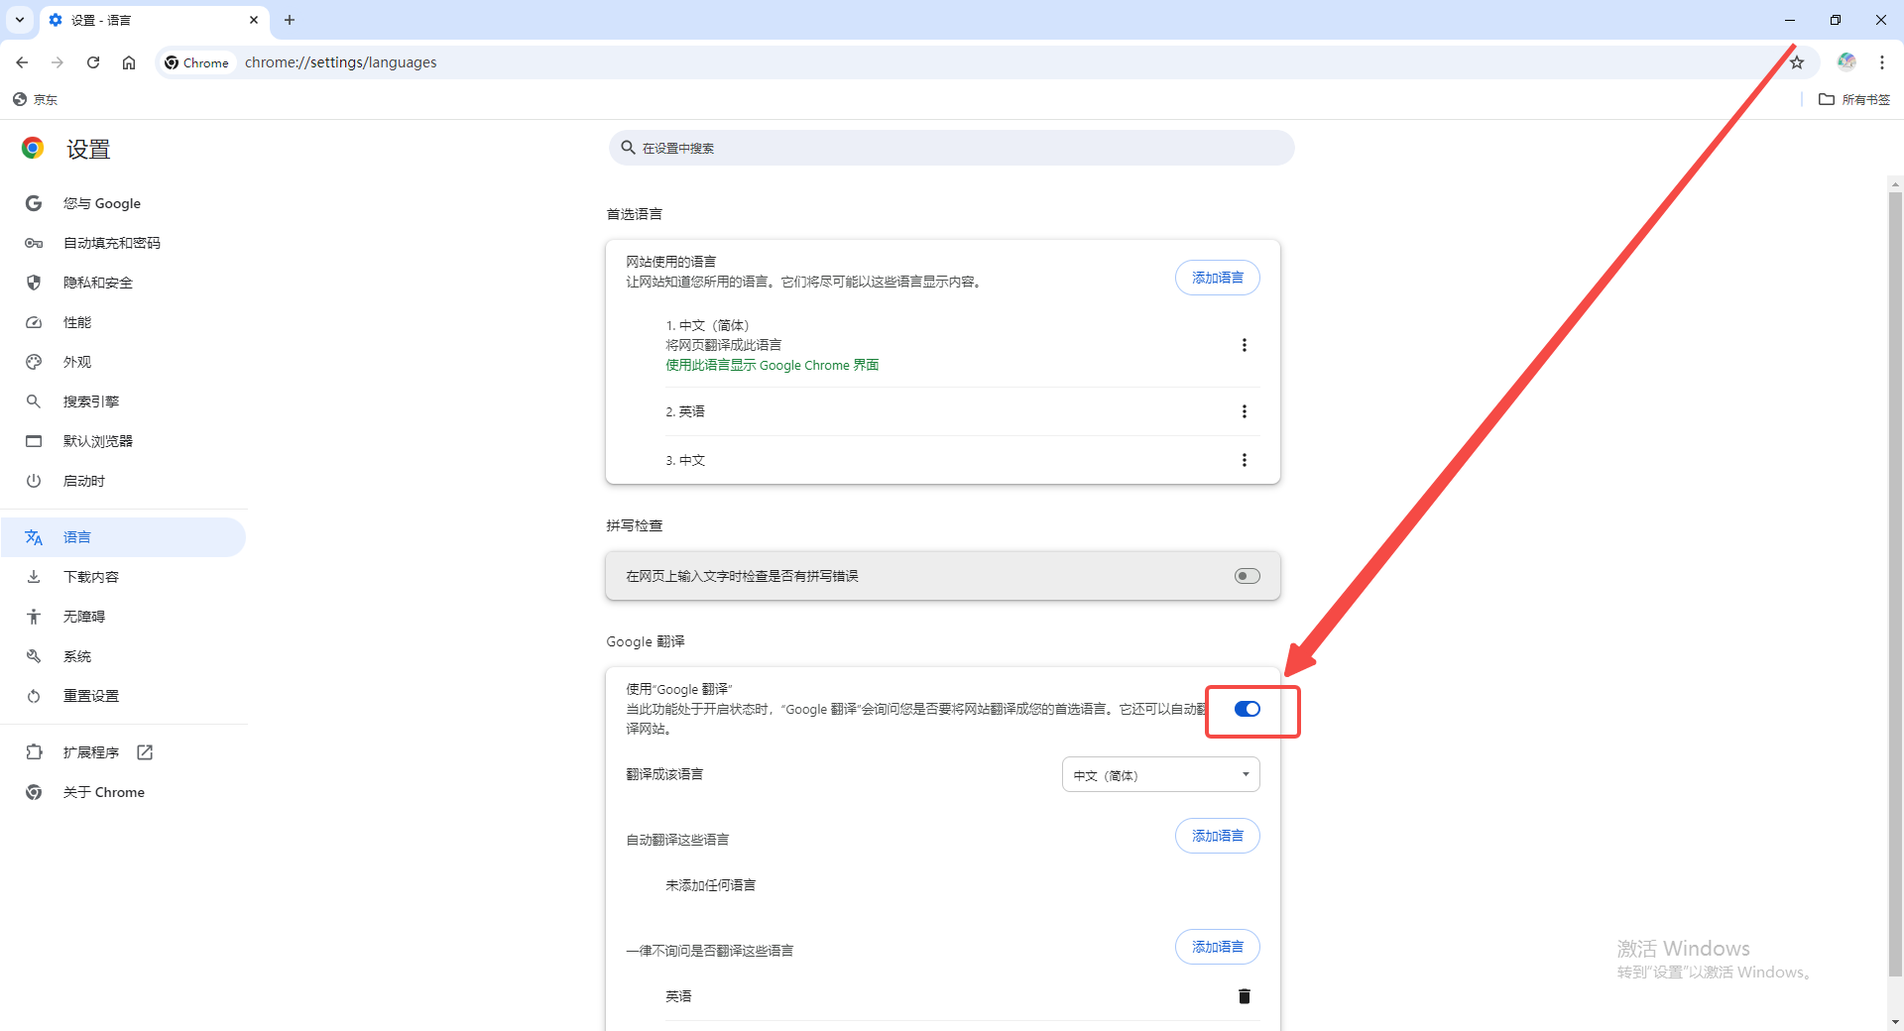The height and width of the screenshot is (1031, 1904).
Task: Bookmark this page with the star icon
Action: coord(1797,62)
